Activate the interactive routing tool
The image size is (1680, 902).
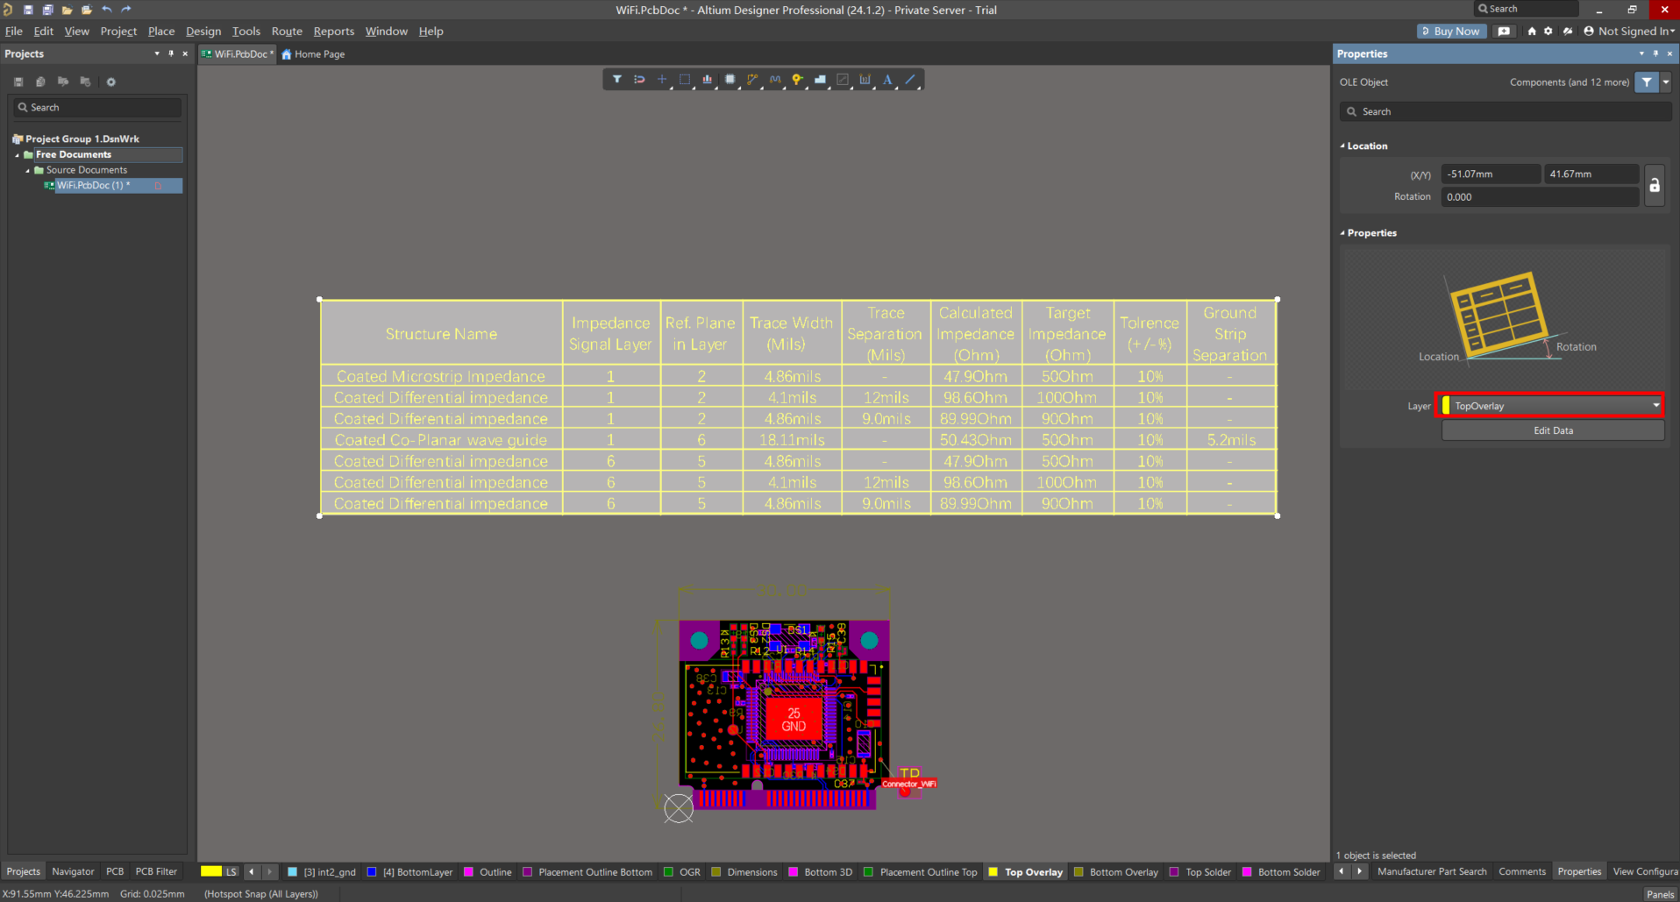pyautogui.click(x=752, y=80)
